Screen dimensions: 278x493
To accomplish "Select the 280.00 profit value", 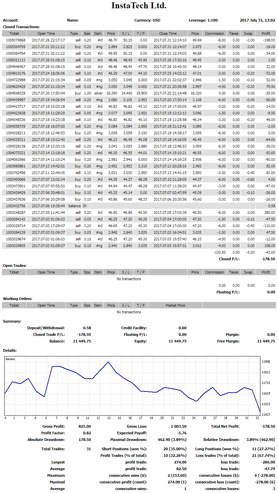I will coord(270,213).
